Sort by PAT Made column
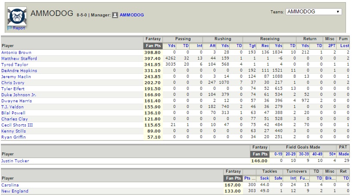 pos(344,154)
